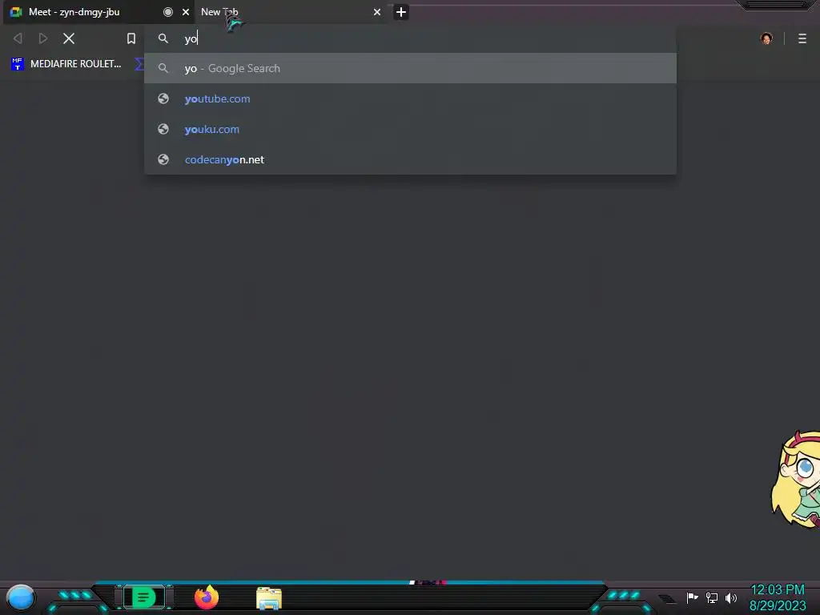Image resolution: width=820 pixels, height=615 pixels.
Task: Stop loading the page with the X button
Action: 69,38
